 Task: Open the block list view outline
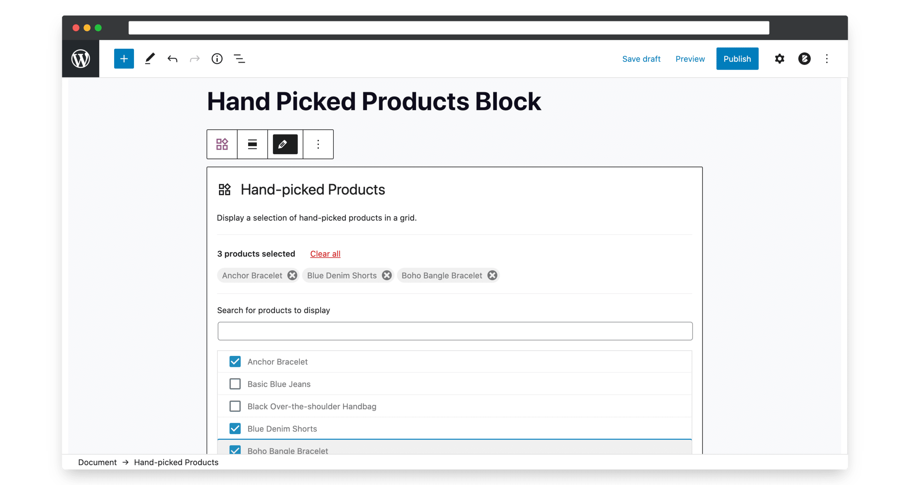click(x=239, y=59)
